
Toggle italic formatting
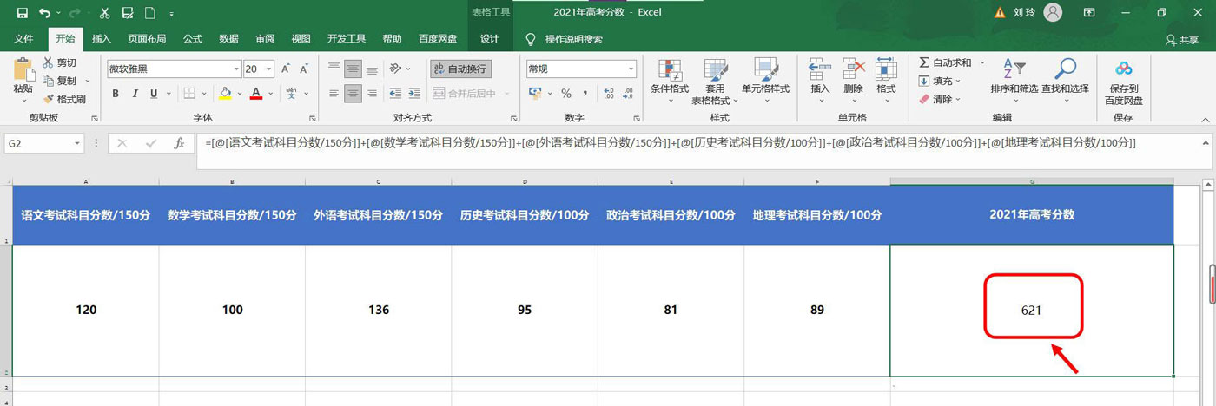tap(135, 94)
